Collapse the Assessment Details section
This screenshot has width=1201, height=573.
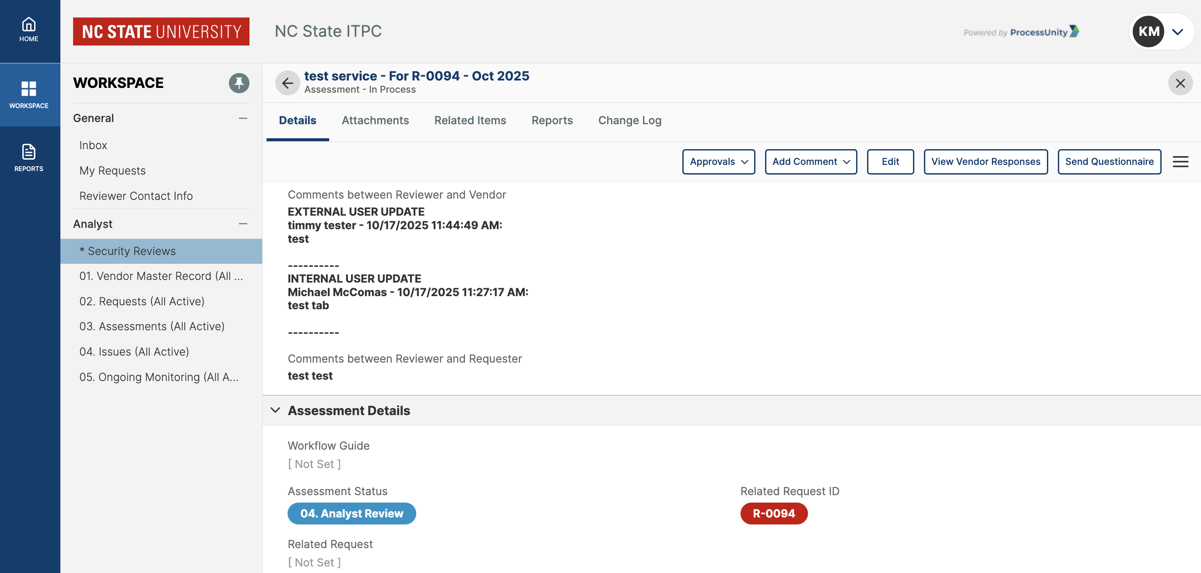click(x=276, y=410)
